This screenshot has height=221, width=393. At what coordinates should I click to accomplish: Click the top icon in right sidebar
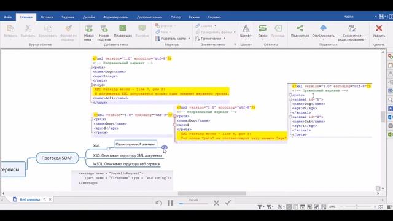click(391, 56)
